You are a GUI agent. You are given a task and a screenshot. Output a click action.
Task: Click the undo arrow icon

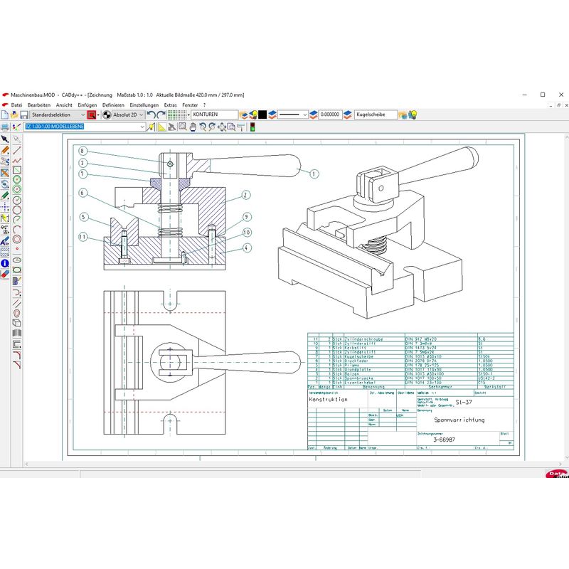coord(151,115)
